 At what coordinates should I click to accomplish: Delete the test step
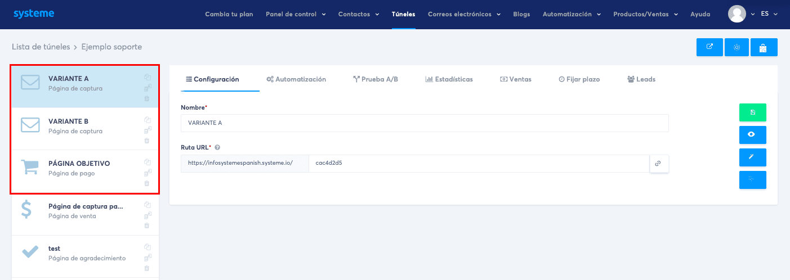coord(147,268)
